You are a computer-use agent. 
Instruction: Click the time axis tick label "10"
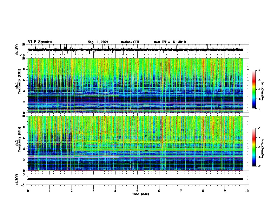coord(247,191)
